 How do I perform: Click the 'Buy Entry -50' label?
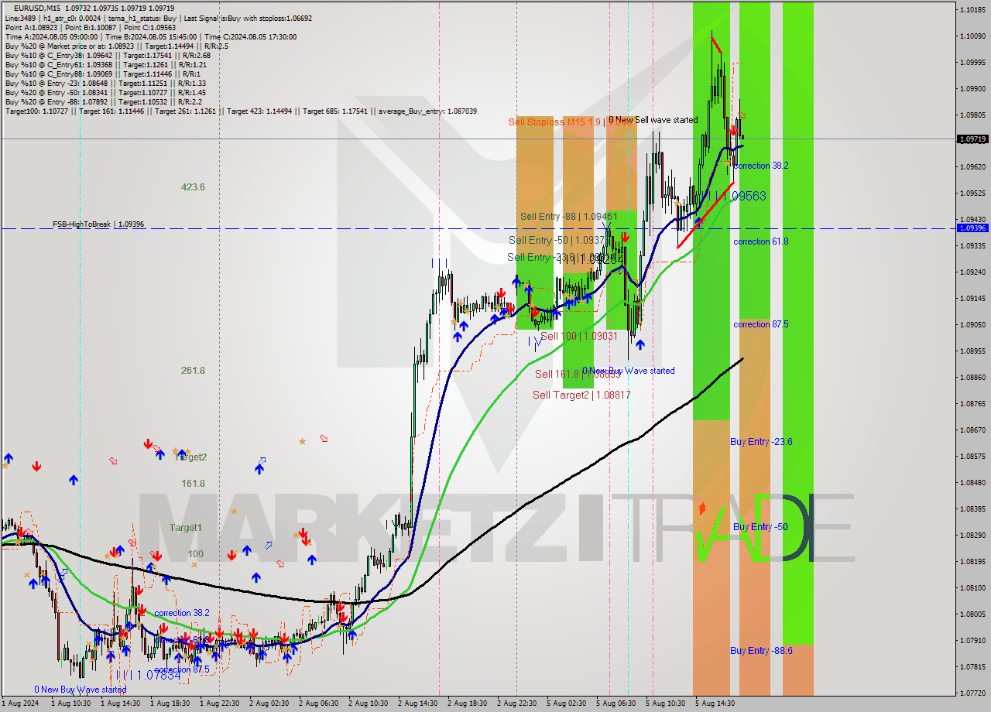[x=760, y=527]
